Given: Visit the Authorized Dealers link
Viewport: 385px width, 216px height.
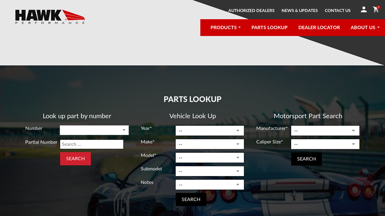Looking at the screenshot, I should pos(251,11).
